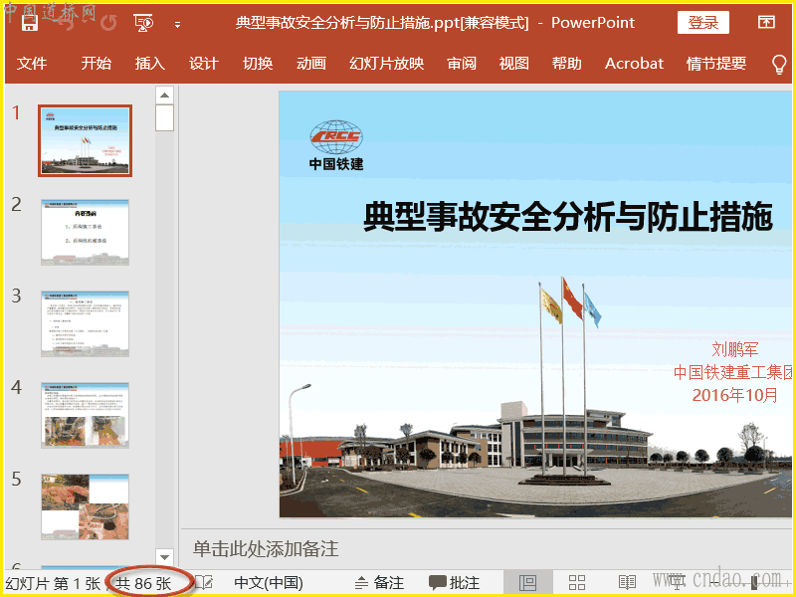Start the slideshow from the beginning icon
This screenshot has width=796, height=597.
coord(143,23)
